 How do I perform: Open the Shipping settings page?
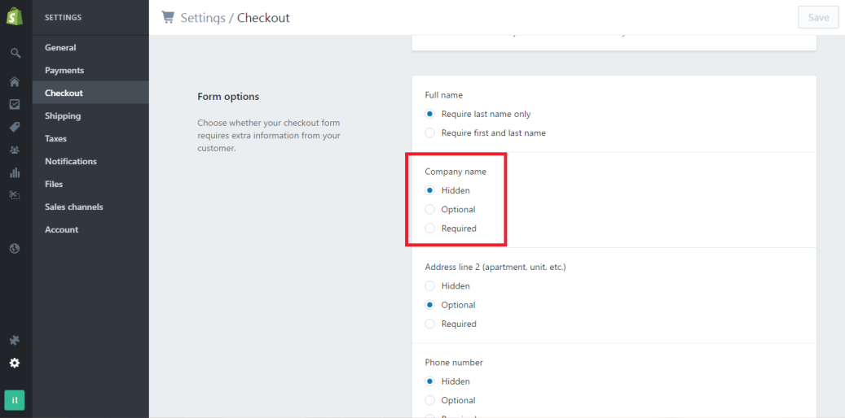pyautogui.click(x=63, y=115)
